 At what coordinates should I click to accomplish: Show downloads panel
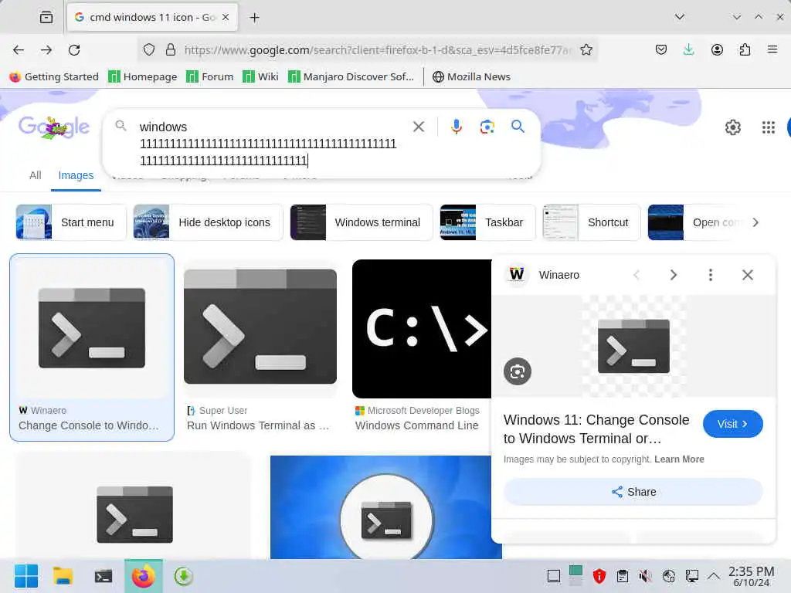(688, 49)
